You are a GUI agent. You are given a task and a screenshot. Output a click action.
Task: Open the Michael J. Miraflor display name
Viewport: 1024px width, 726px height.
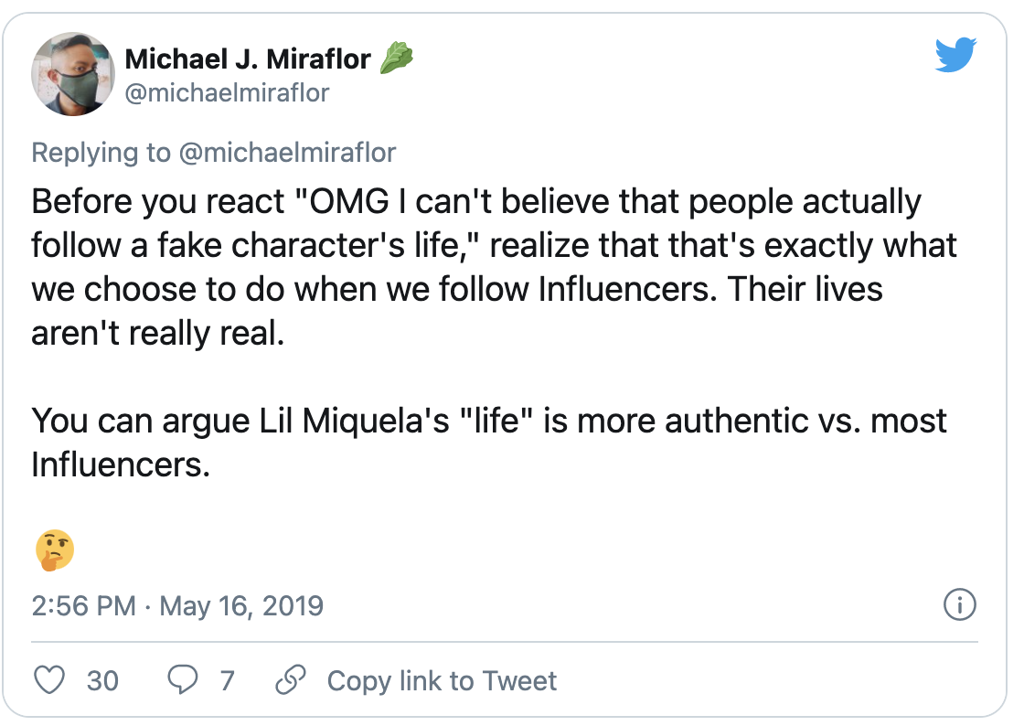(x=248, y=59)
